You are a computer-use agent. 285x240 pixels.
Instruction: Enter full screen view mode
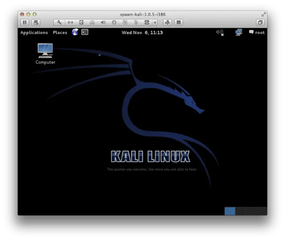click(x=179, y=22)
